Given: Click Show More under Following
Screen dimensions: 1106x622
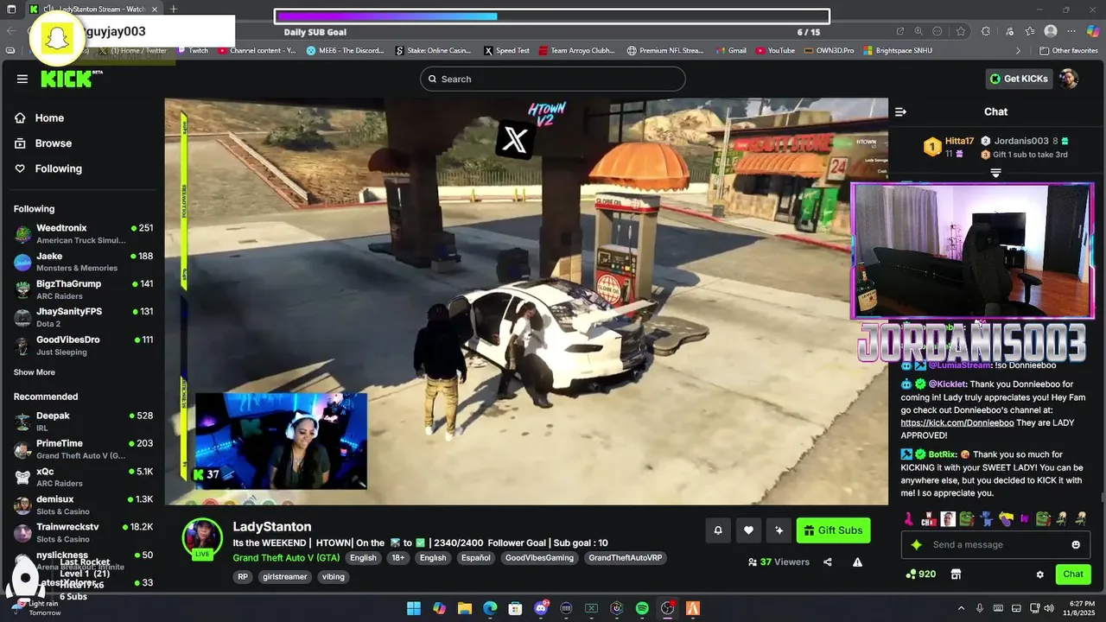Looking at the screenshot, I should point(35,372).
